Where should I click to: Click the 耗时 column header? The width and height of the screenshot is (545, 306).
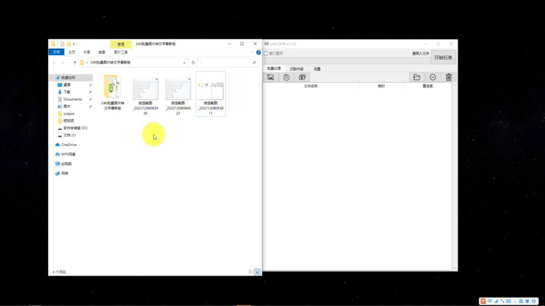click(381, 86)
